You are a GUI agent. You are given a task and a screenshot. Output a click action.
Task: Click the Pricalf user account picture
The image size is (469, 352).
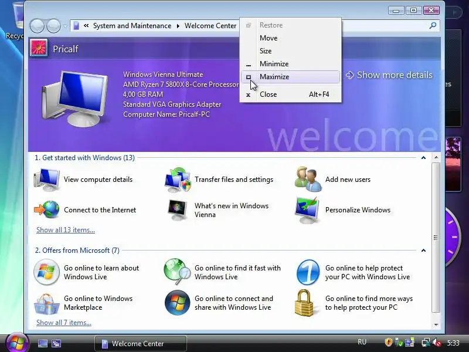tap(39, 48)
